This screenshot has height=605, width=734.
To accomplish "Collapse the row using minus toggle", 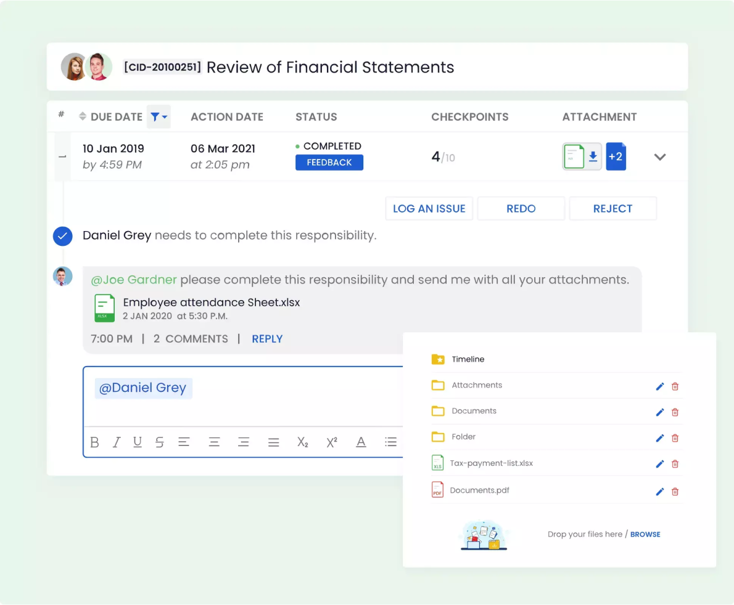I will tap(62, 156).
